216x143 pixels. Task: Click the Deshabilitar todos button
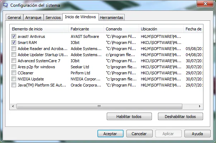point(180,117)
